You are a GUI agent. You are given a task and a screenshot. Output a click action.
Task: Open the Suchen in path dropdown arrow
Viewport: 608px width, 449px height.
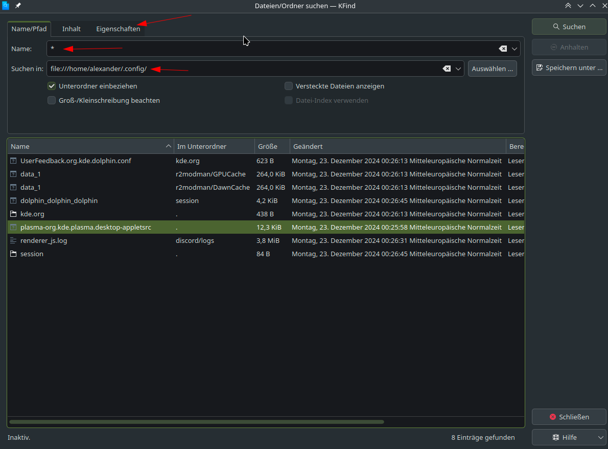pos(458,69)
